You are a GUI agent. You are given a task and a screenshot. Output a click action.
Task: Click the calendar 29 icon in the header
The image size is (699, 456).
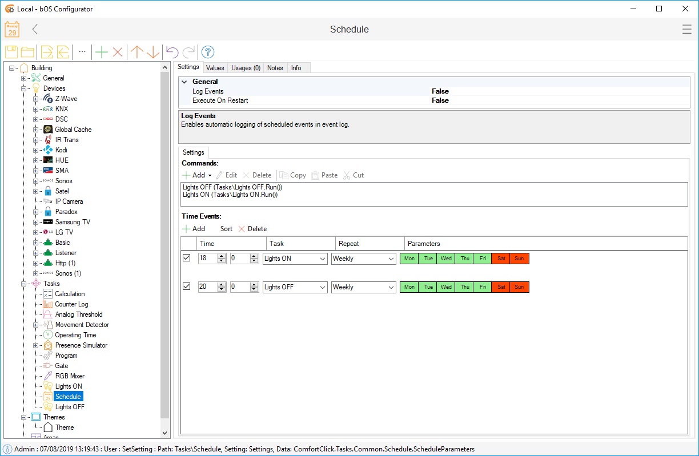click(x=12, y=29)
